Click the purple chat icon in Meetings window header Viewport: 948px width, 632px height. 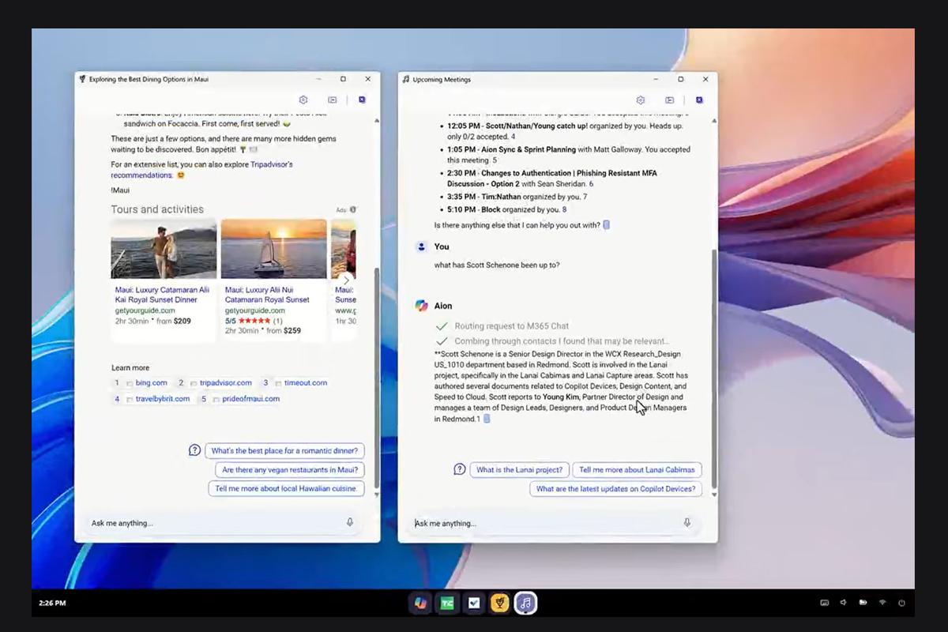699,100
